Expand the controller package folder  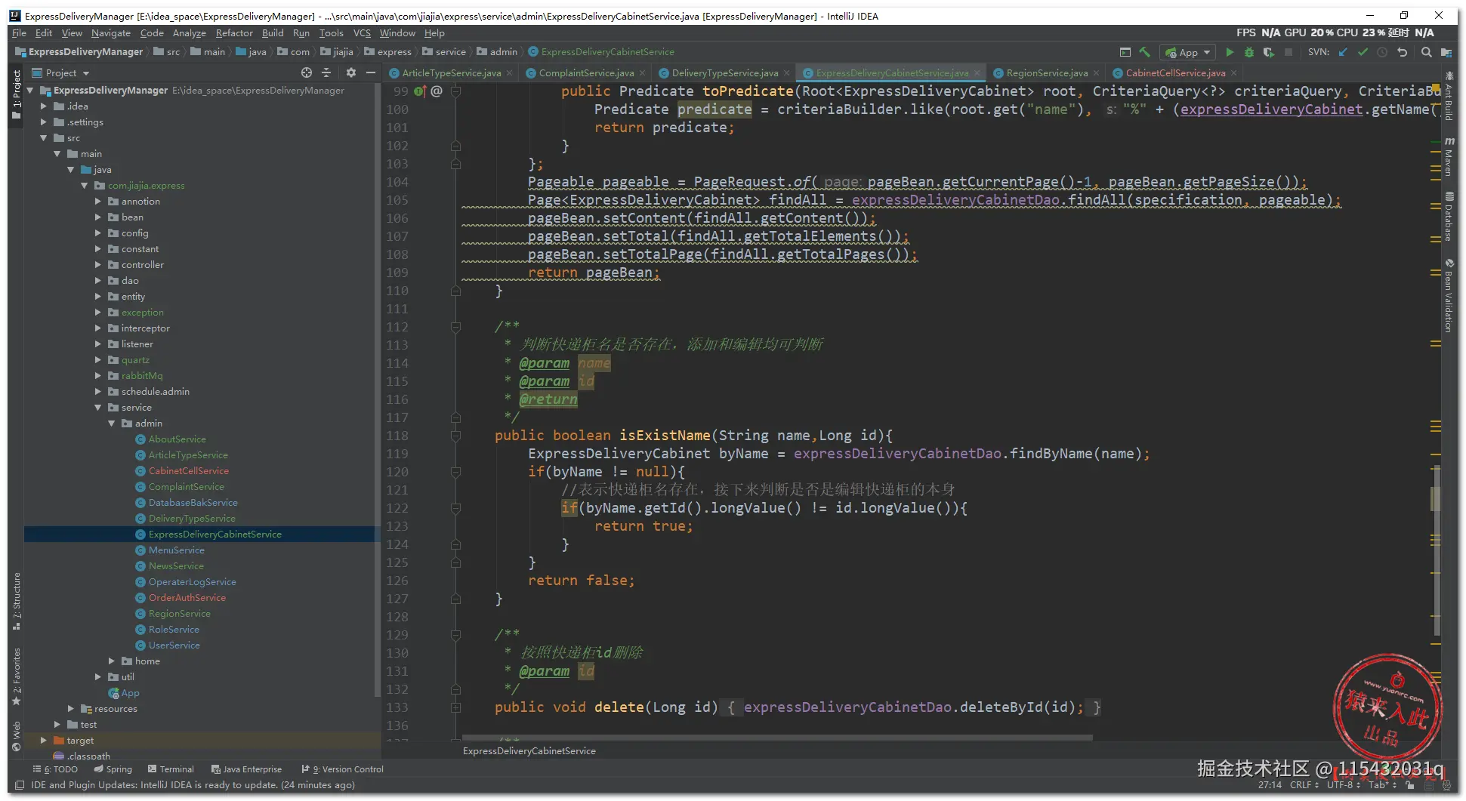click(98, 265)
